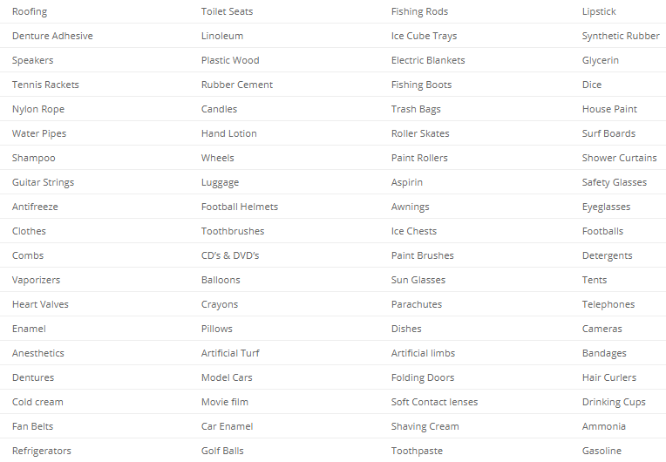Select Golf Balls in the list
The height and width of the screenshot is (462, 666).
point(222,451)
